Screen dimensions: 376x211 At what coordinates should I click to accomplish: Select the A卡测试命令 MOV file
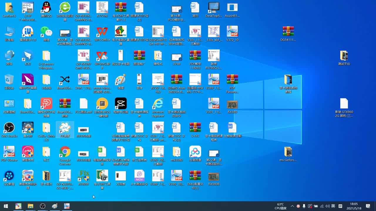pos(139,178)
